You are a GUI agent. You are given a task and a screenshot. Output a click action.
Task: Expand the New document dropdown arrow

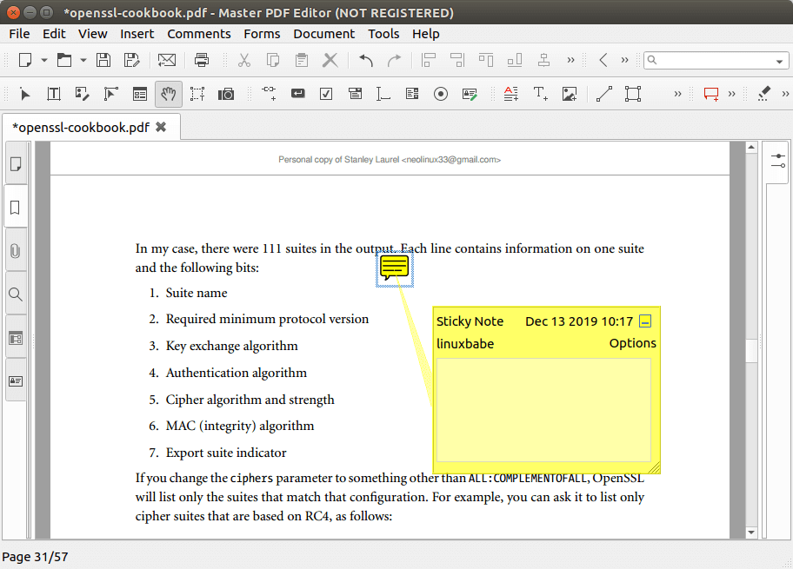(43, 60)
